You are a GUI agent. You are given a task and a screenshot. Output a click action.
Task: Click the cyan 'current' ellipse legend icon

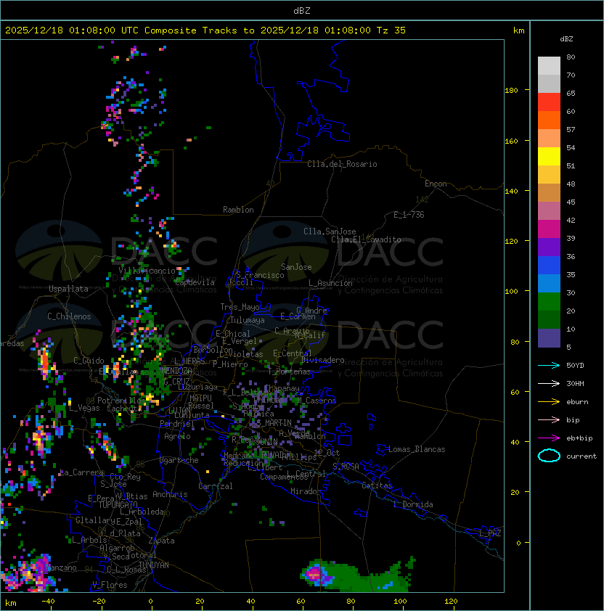[x=549, y=456]
